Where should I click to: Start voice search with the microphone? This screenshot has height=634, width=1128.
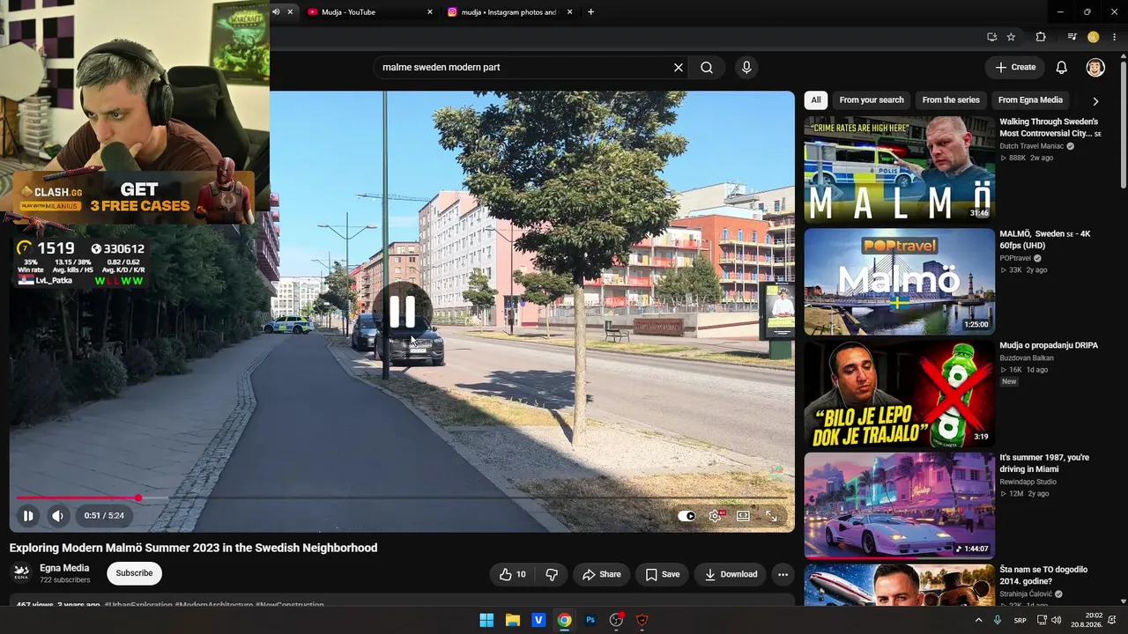click(x=746, y=68)
